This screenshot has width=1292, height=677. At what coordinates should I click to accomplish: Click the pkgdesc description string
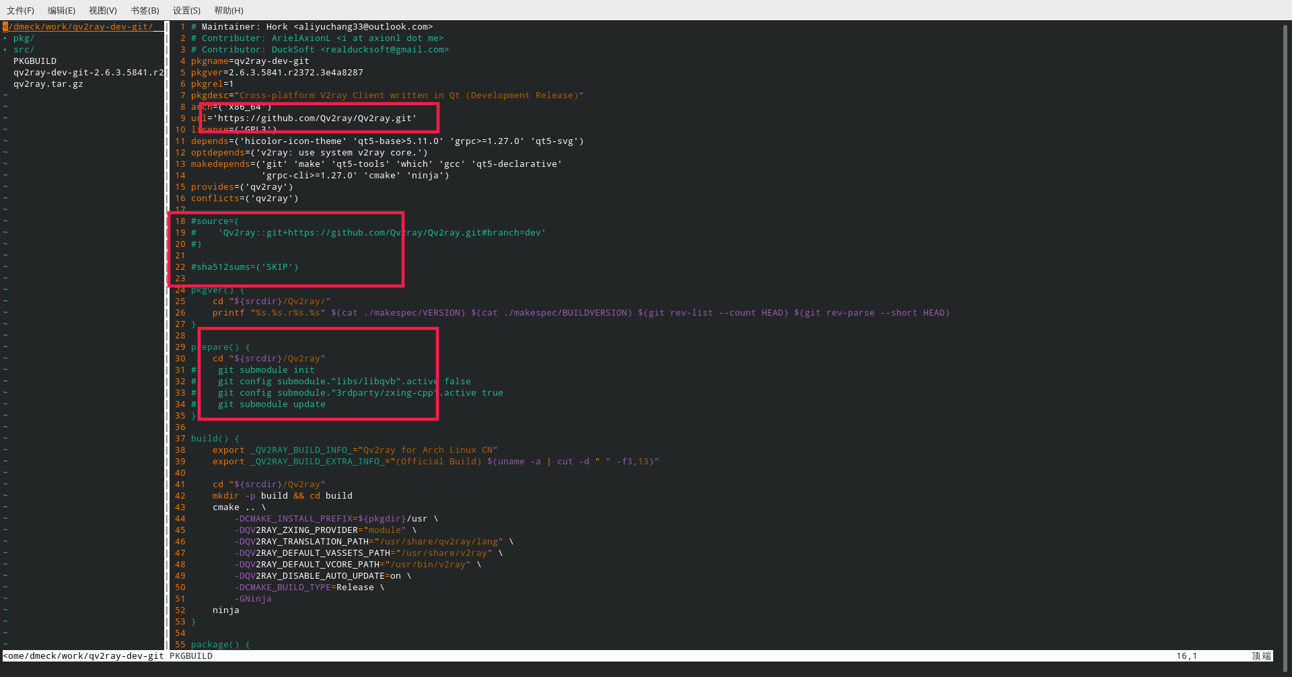(409, 96)
